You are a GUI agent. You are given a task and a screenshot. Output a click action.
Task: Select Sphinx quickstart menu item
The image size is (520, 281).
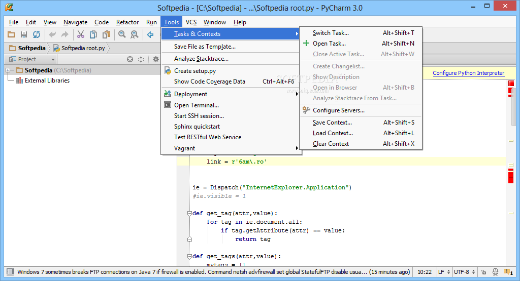click(231, 126)
